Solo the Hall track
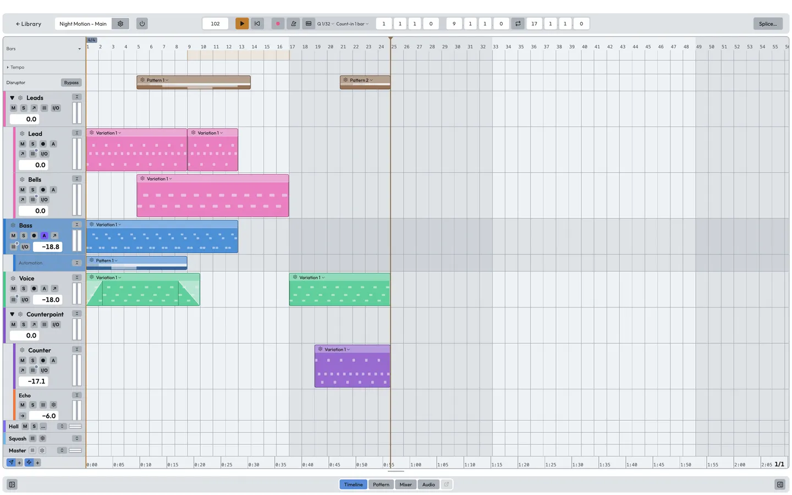 point(34,426)
